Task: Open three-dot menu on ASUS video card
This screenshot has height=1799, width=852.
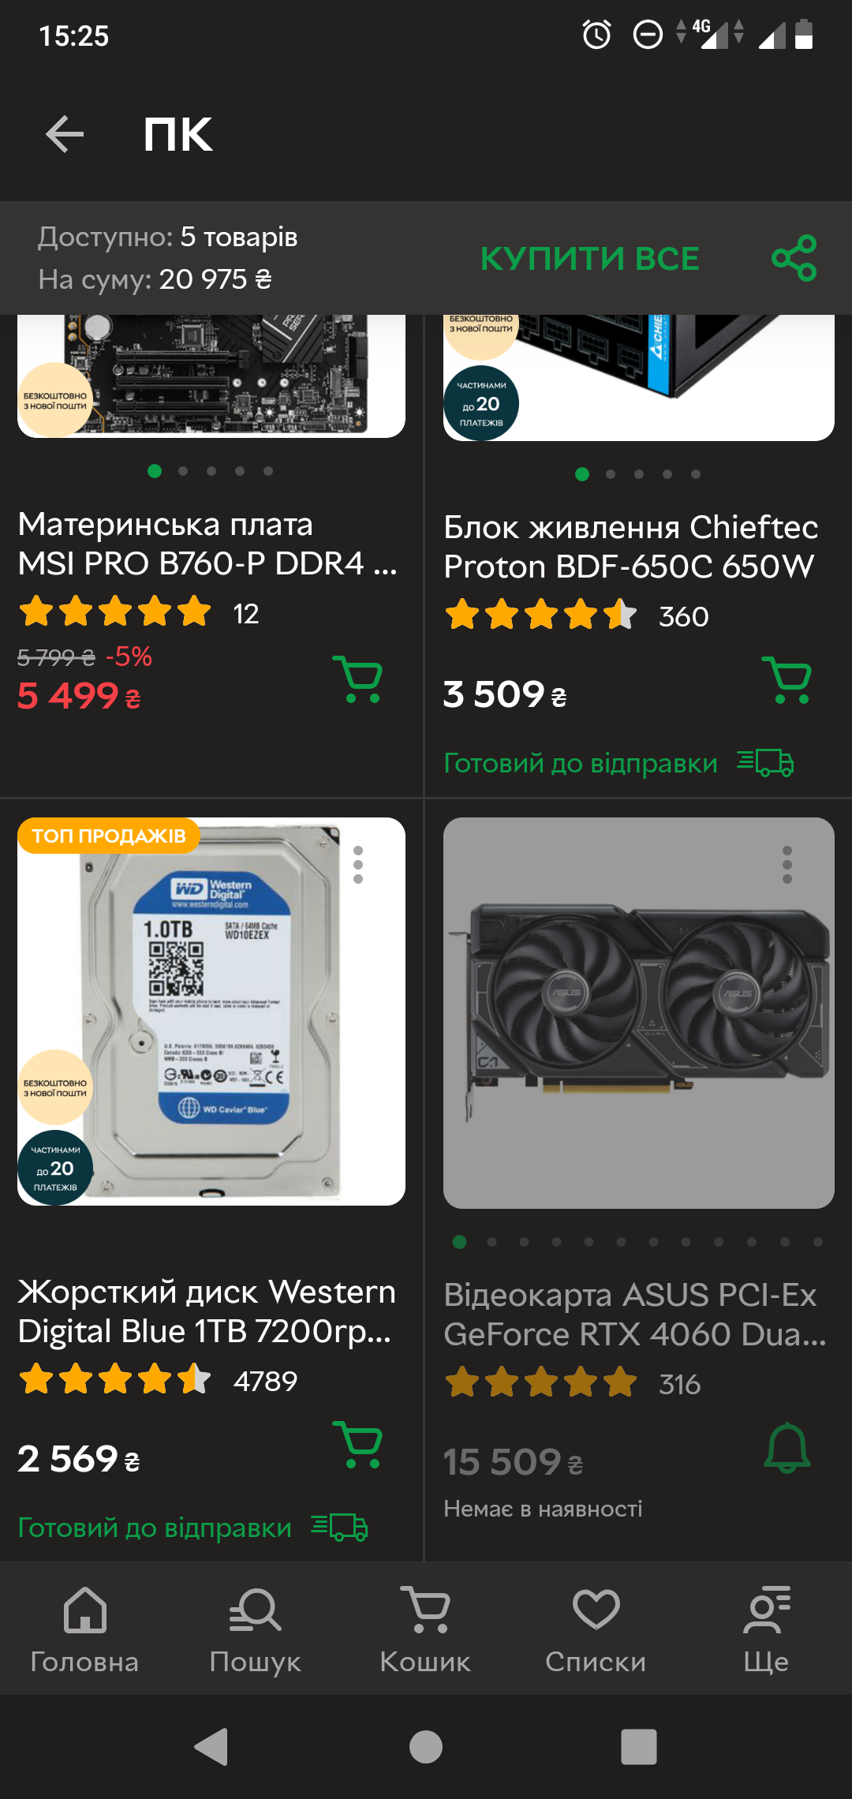Action: [x=787, y=865]
